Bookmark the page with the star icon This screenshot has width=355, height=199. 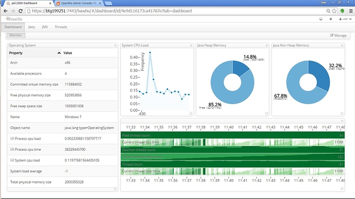(334, 11)
